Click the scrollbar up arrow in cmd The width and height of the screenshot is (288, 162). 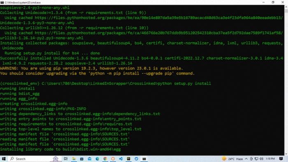click(x=286, y=7)
